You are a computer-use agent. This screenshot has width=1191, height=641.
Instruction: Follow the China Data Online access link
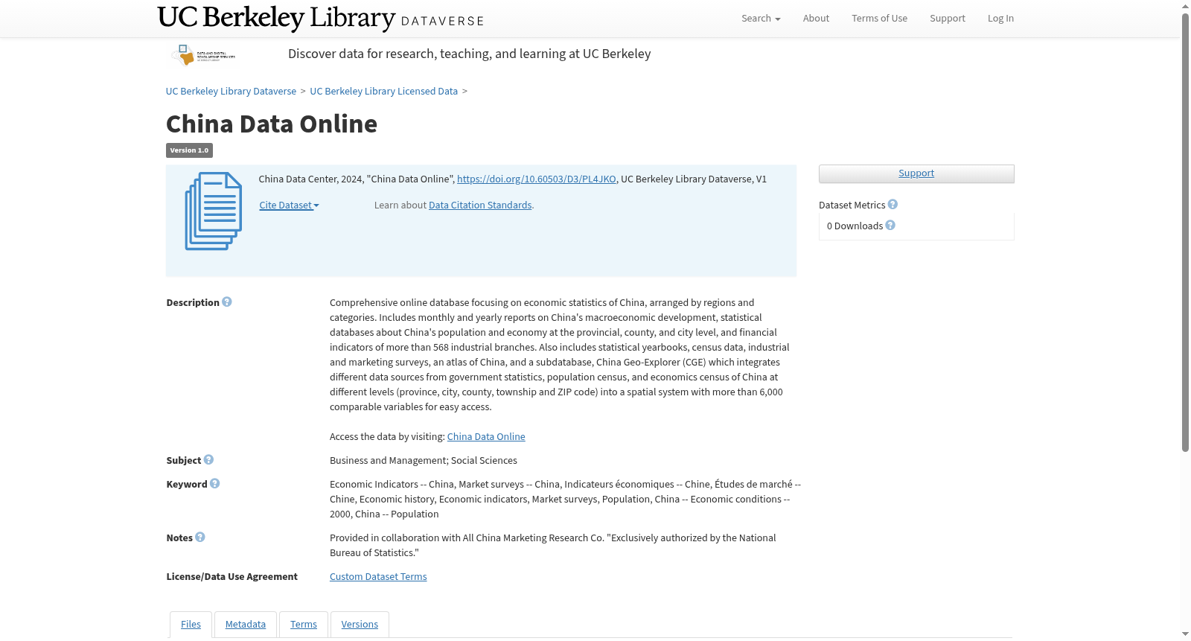pyautogui.click(x=486, y=437)
